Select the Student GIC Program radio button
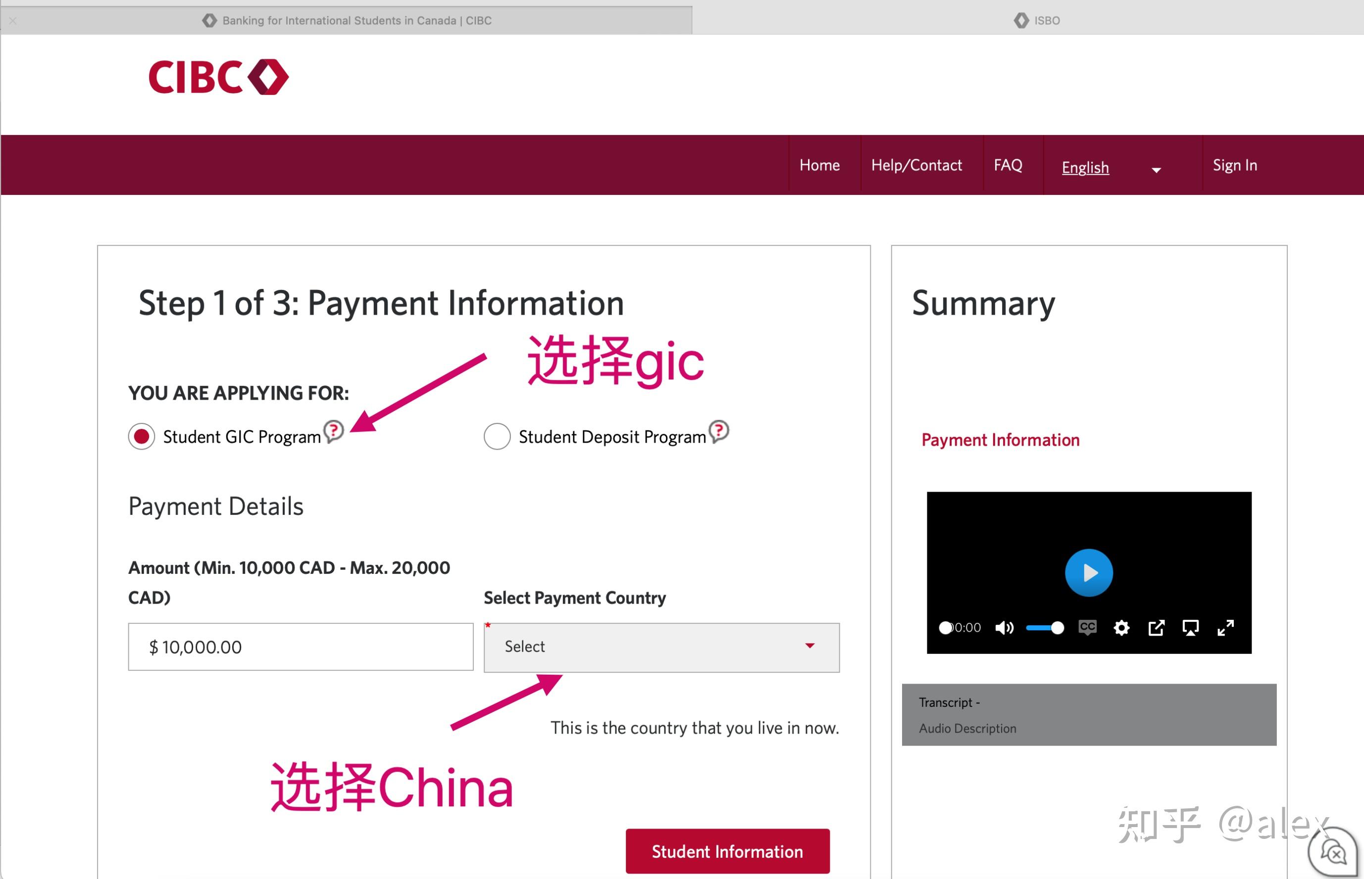 (x=141, y=436)
